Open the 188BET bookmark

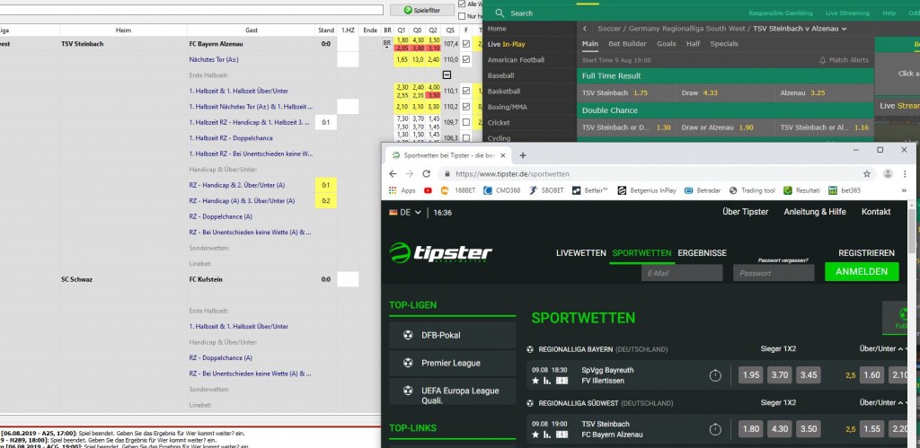[x=457, y=190]
